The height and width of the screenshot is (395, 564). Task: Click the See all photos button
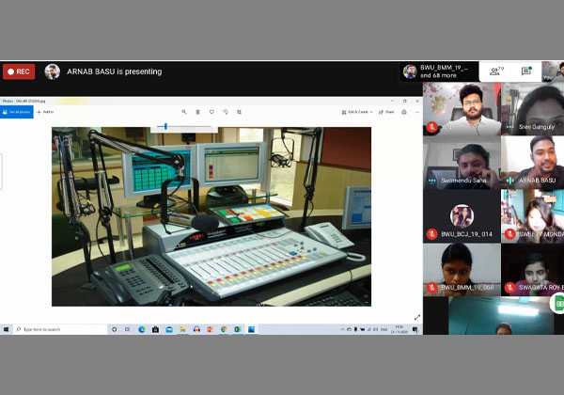[x=17, y=112]
